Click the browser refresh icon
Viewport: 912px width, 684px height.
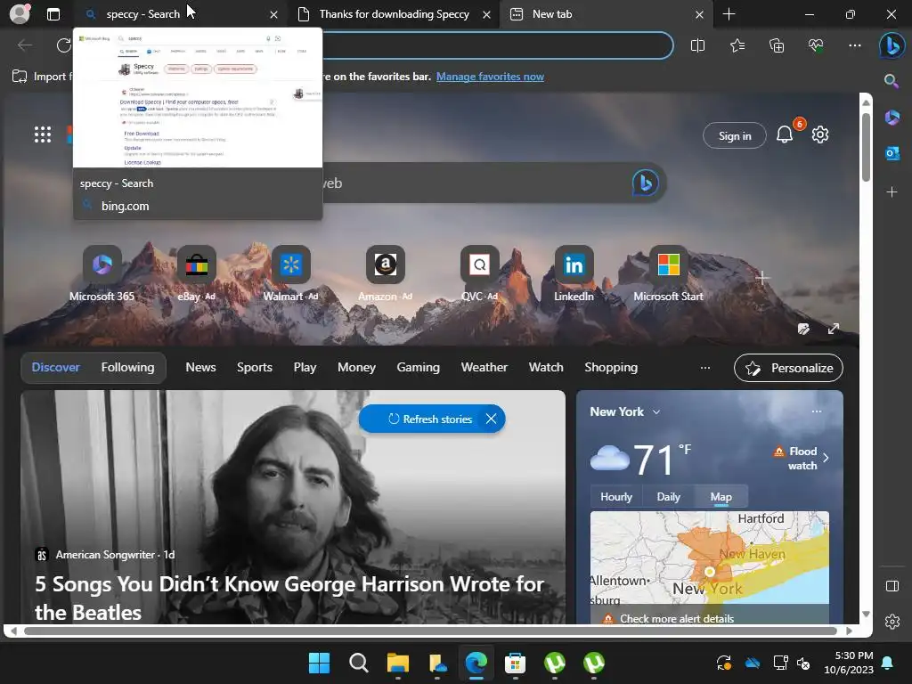[63, 45]
